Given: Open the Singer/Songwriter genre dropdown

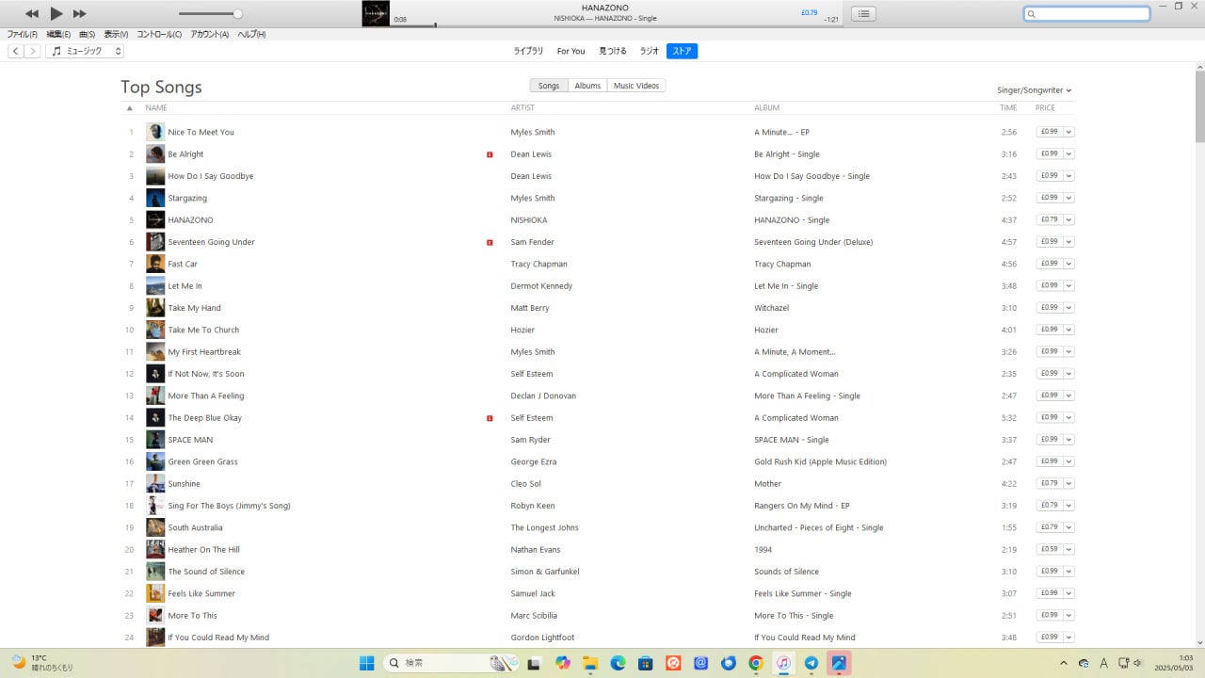Looking at the screenshot, I should [x=1035, y=90].
